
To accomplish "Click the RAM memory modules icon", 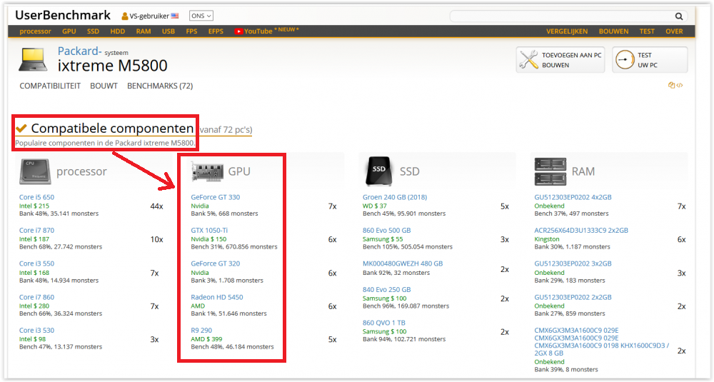I will point(550,171).
